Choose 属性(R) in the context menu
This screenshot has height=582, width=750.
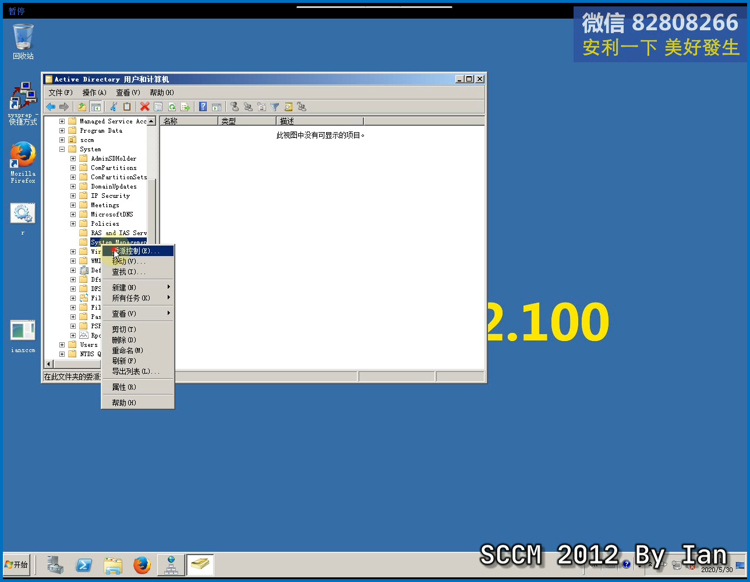tap(138, 387)
